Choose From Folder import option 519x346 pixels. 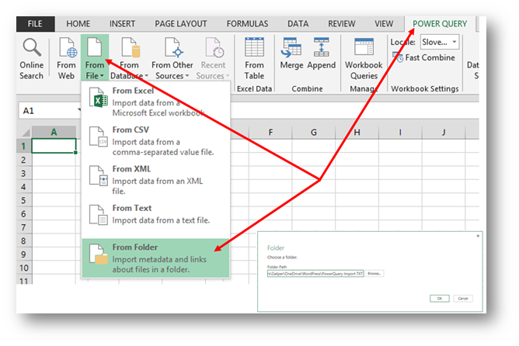coord(155,258)
